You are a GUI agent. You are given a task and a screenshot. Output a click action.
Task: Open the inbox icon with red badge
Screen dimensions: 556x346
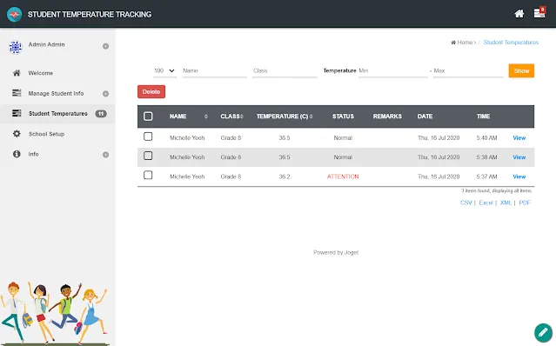539,13
